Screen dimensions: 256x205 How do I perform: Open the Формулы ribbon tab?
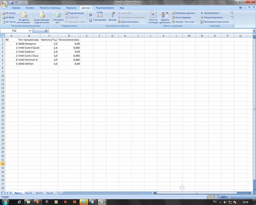click(71, 8)
